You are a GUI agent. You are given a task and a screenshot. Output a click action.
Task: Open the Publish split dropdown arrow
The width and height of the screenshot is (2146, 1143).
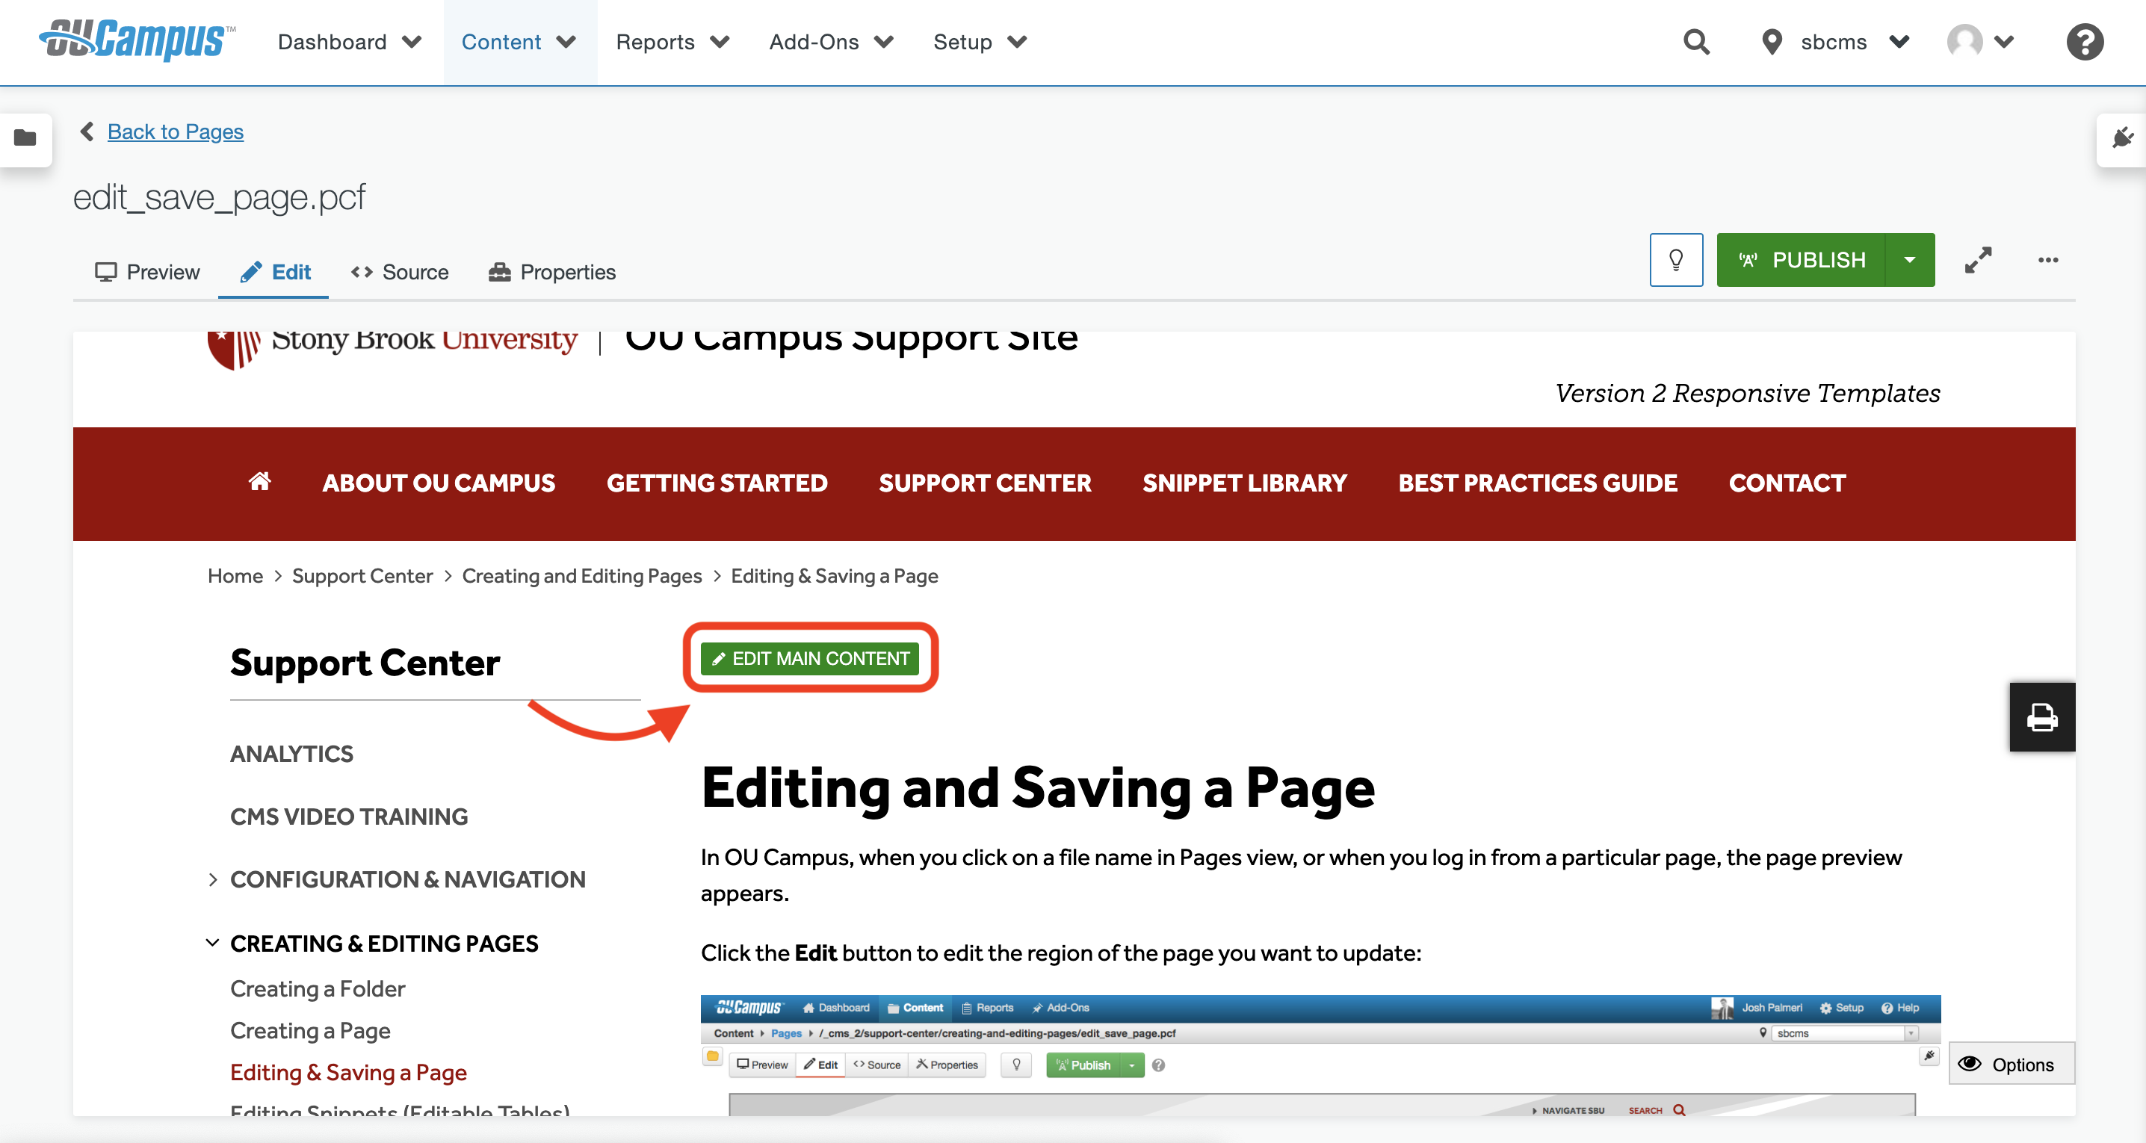(x=1909, y=259)
